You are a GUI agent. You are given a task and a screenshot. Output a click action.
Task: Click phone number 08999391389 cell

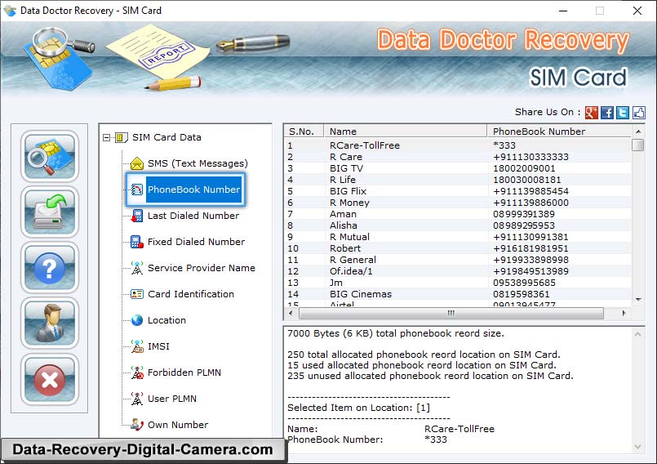click(x=524, y=214)
